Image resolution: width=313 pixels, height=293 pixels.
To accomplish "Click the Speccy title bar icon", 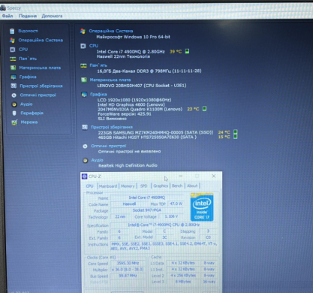I will (3, 8).
